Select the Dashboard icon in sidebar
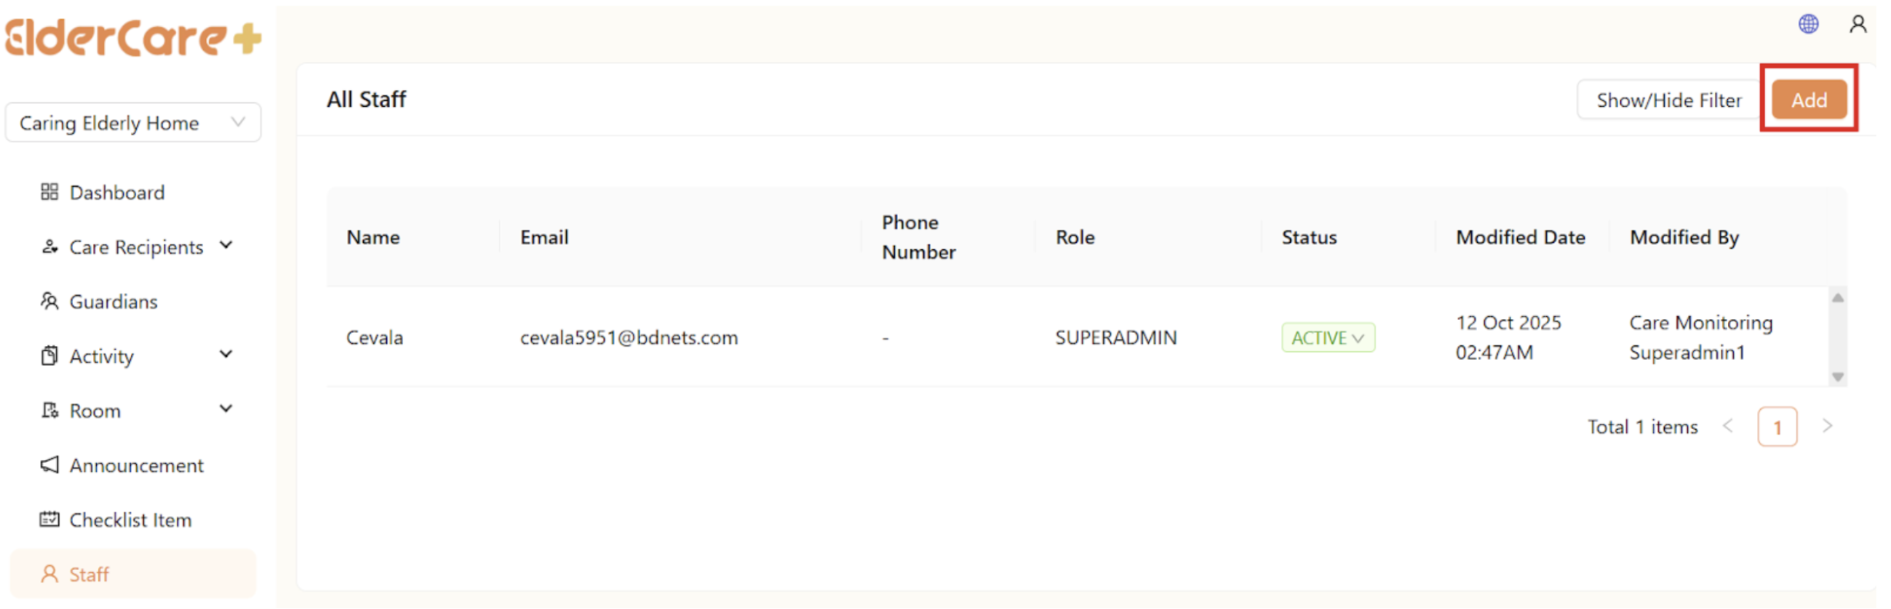1891x609 pixels. point(49,191)
